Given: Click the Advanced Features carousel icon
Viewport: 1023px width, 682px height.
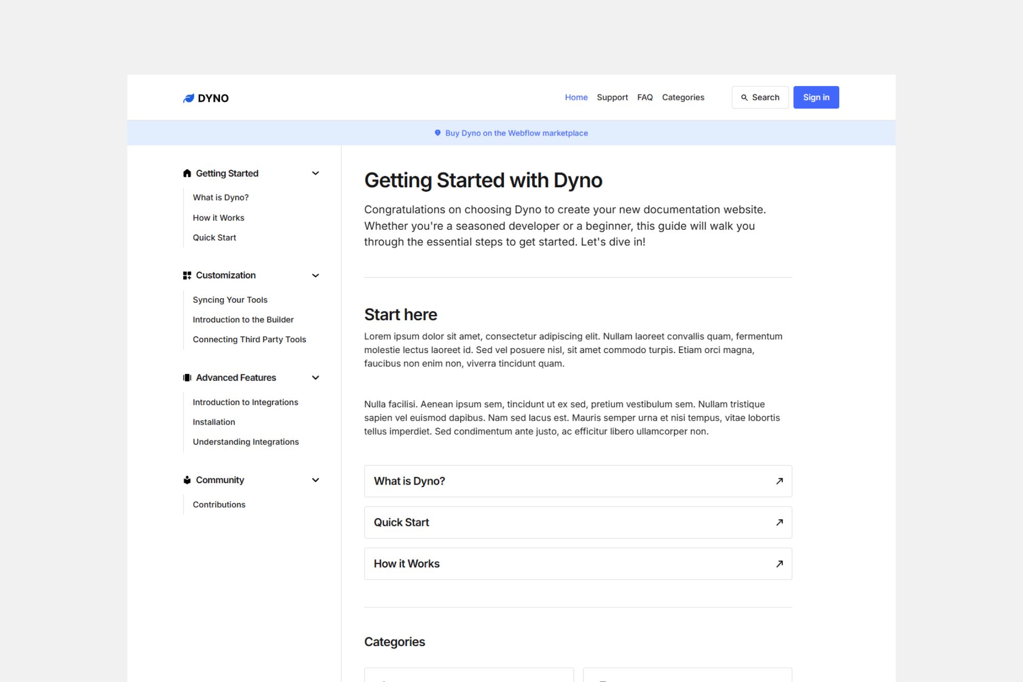Looking at the screenshot, I should [x=187, y=378].
